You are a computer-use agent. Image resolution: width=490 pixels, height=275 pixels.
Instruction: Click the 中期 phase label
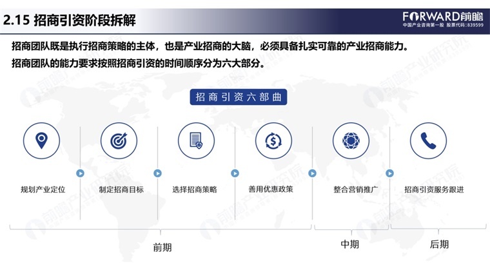point(349,244)
